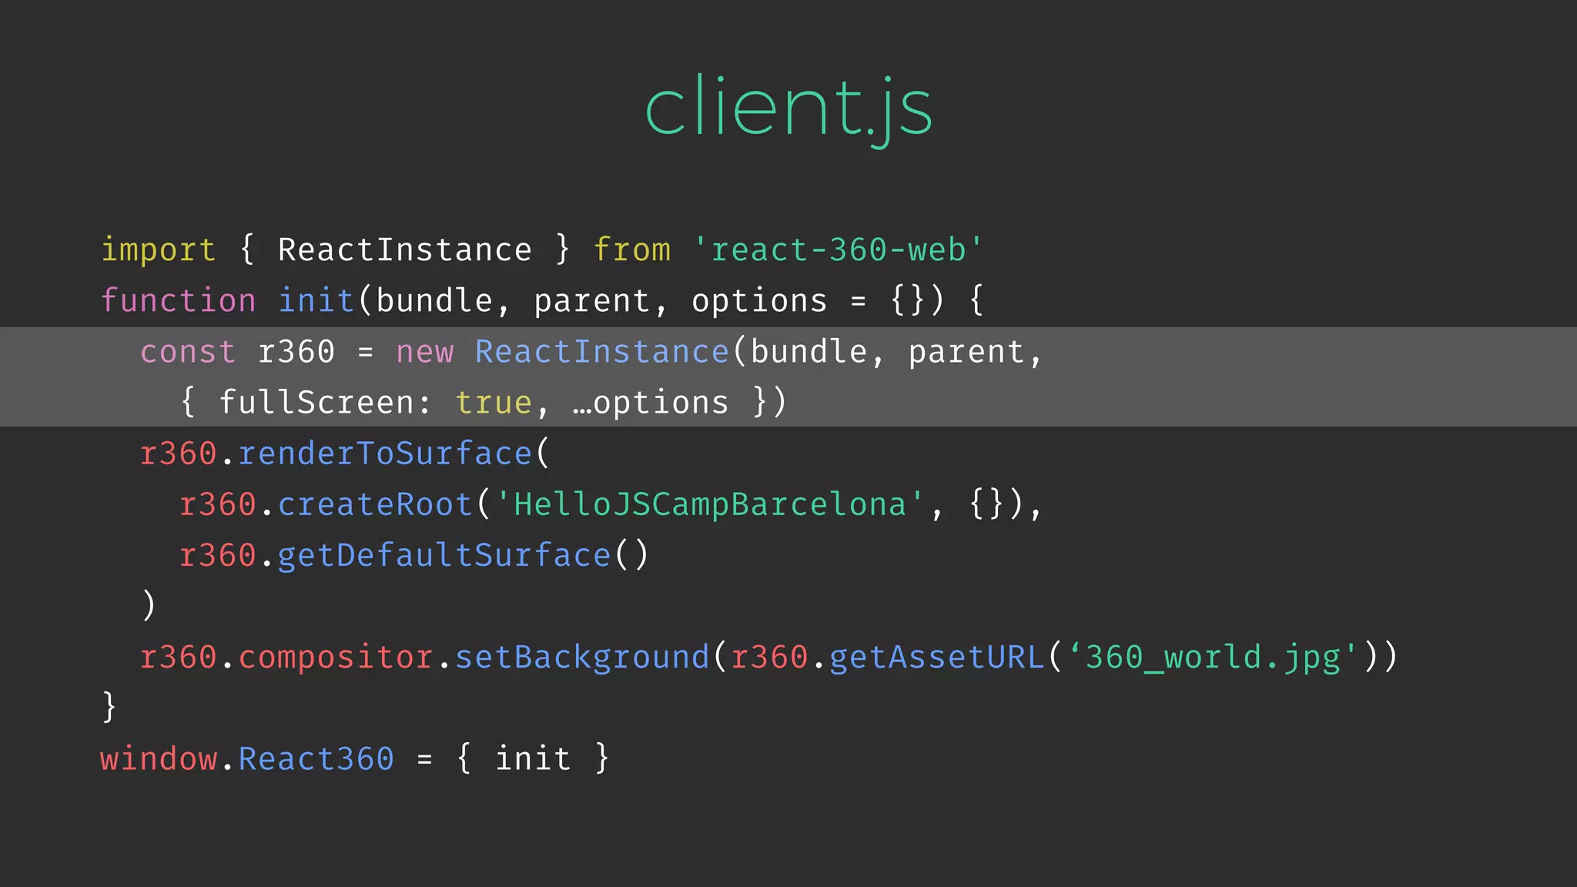Click the 'getDefaultSurface' method call

click(444, 555)
